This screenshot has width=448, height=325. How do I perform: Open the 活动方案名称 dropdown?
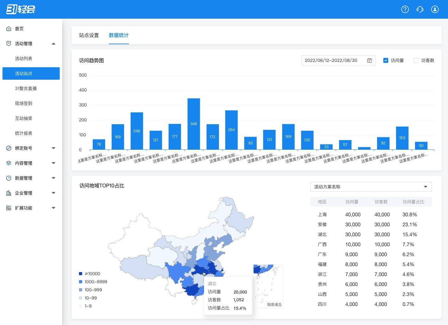(371, 187)
